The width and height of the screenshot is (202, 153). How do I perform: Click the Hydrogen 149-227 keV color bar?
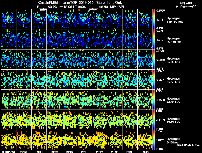click(x=154, y=19)
